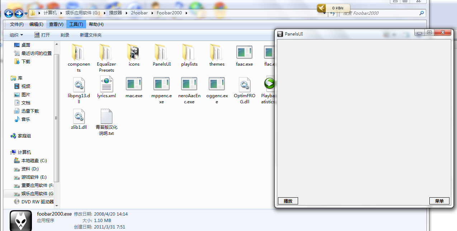Open the themes folder
Viewport: 457px width, 231px height.
tap(217, 52)
